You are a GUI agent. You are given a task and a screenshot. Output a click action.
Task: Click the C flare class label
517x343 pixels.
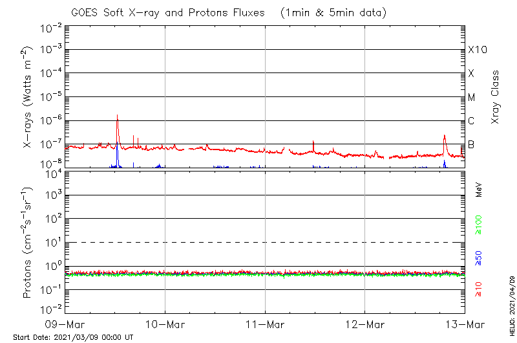point(472,121)
